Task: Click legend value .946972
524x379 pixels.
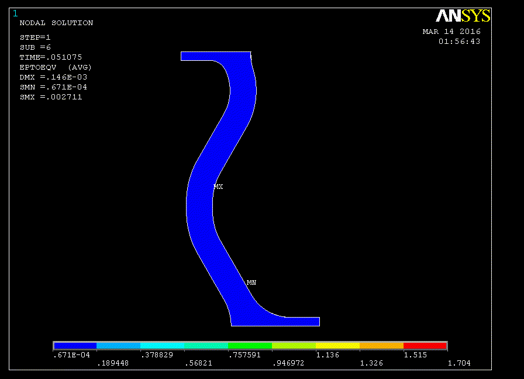Action: pos(288,363)
